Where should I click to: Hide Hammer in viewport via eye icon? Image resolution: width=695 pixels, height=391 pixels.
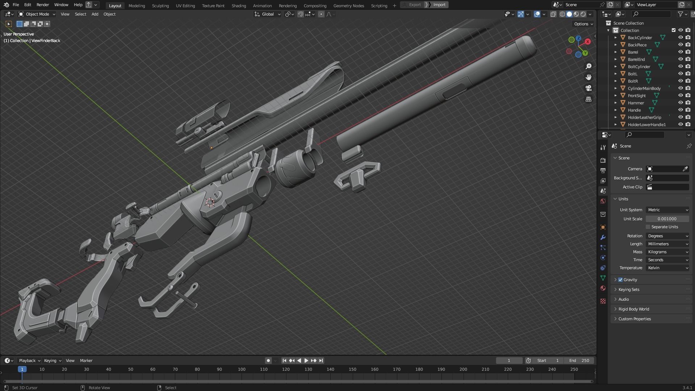tap(681, 103)
